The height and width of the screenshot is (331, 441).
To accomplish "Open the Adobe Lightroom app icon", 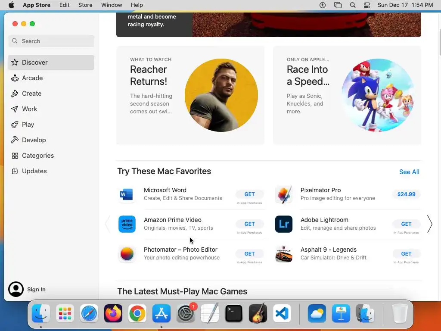I will point(283,224).
